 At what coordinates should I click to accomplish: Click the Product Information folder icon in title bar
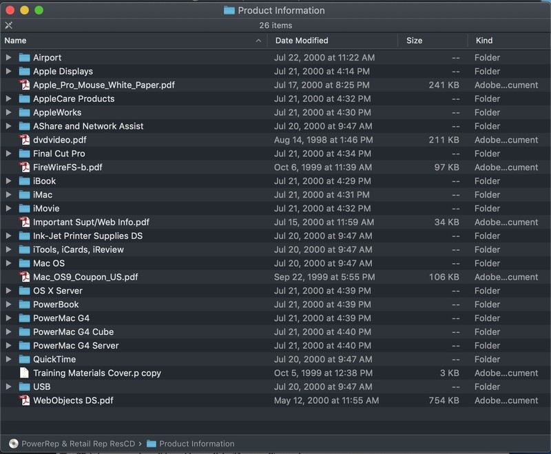pos(229,10)
